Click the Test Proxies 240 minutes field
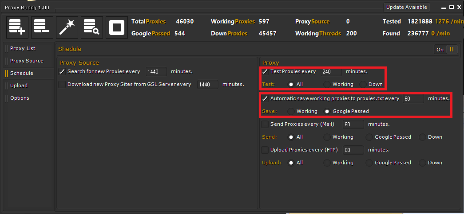The width and height of the screenshot is (464, 214). pyautogui.click(x=331, y=72)
